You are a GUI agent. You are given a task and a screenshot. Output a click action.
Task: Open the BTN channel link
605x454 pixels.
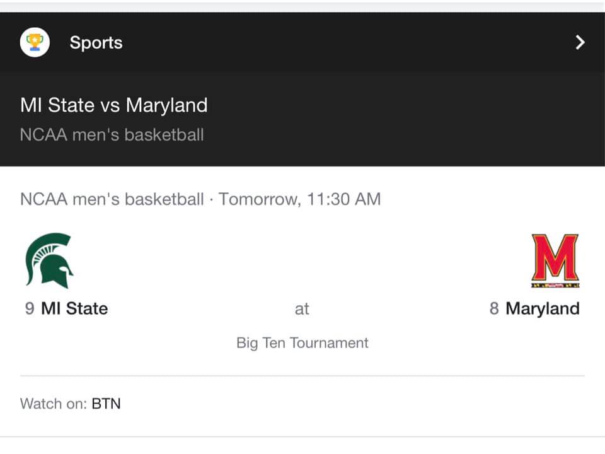106,404
